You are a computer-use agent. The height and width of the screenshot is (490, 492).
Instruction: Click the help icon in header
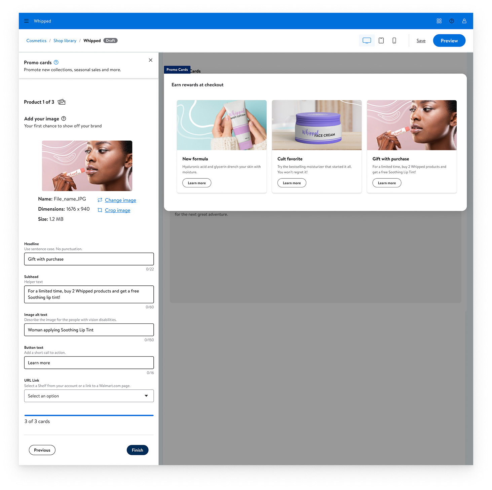tap(452, 21)
